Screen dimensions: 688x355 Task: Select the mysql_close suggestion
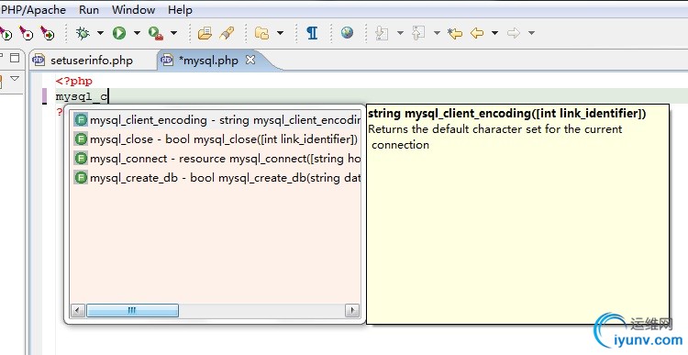click(216, 139)
